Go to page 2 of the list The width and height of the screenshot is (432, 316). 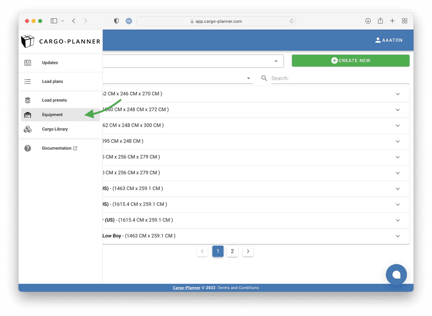(232, 251)
